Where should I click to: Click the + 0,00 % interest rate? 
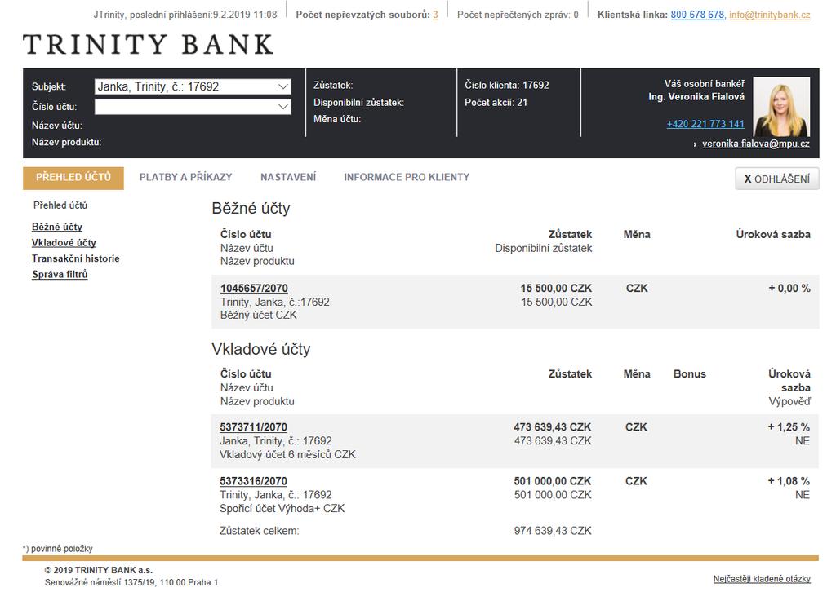(789, 288)
